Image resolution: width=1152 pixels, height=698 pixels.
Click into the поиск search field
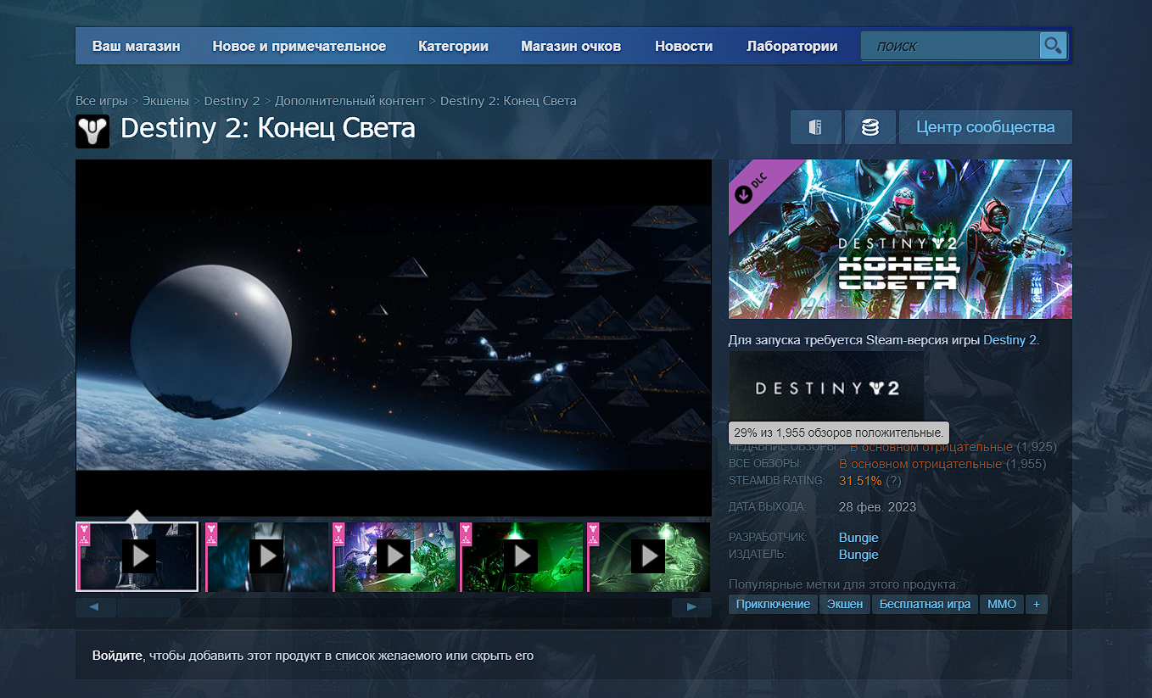click(x=950, y=47)
